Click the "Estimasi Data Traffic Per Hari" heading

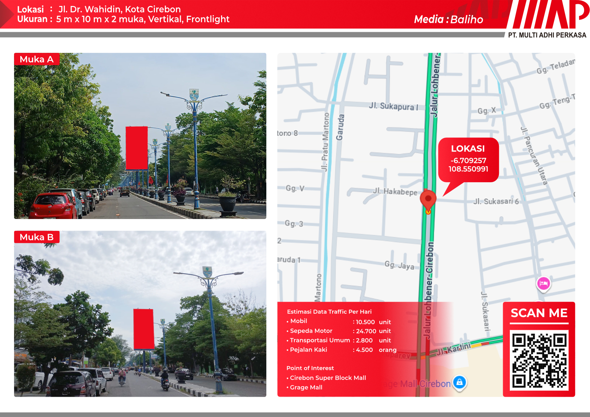(329, 312)
